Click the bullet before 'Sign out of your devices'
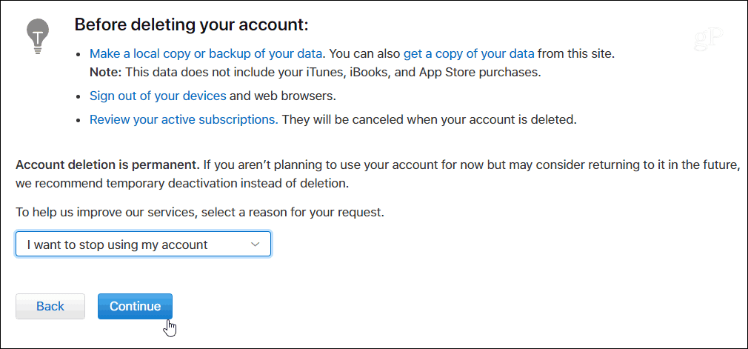This screenshot has width=748, height=349. [x=79, y=97]
